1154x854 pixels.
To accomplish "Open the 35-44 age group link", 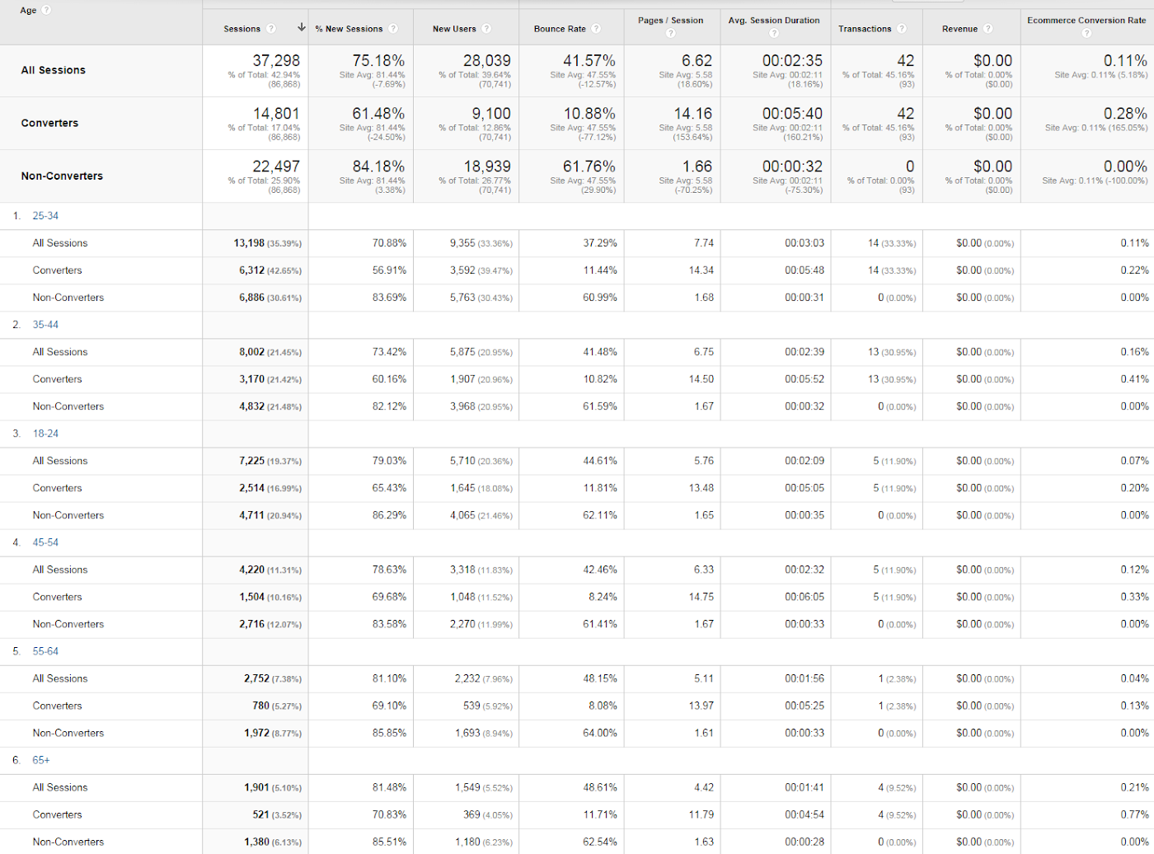I will 45,325.
